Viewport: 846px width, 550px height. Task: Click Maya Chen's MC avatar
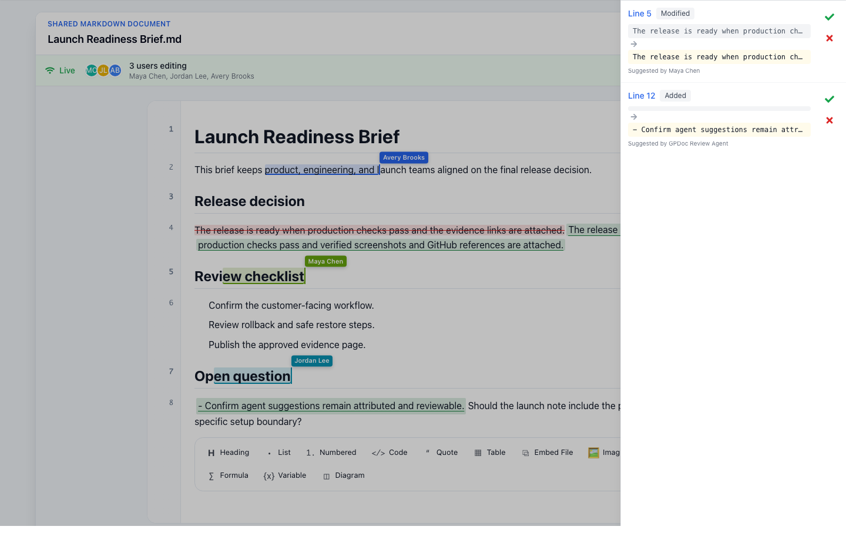click(x=91, y=70)
